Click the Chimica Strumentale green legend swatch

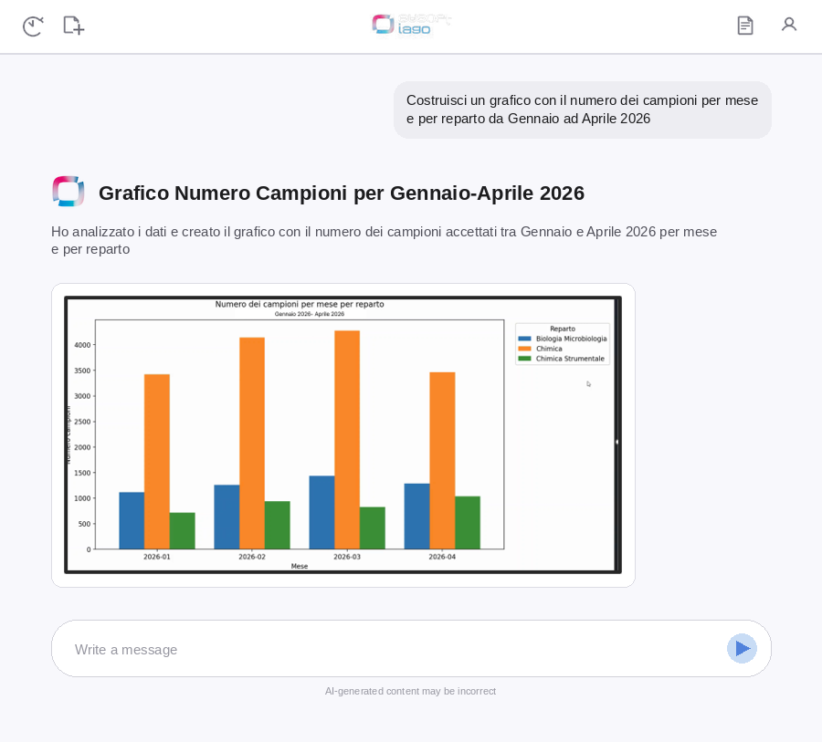(x=524, y=359)
